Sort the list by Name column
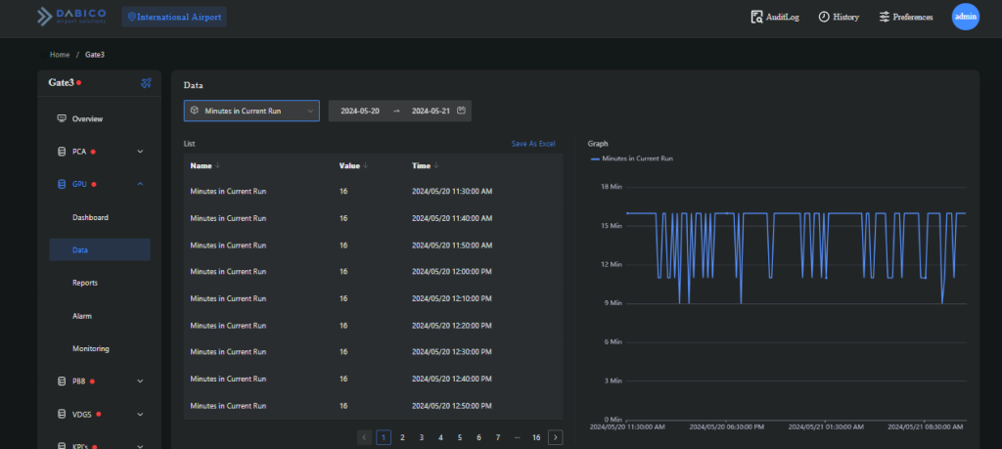 [205, 165]
